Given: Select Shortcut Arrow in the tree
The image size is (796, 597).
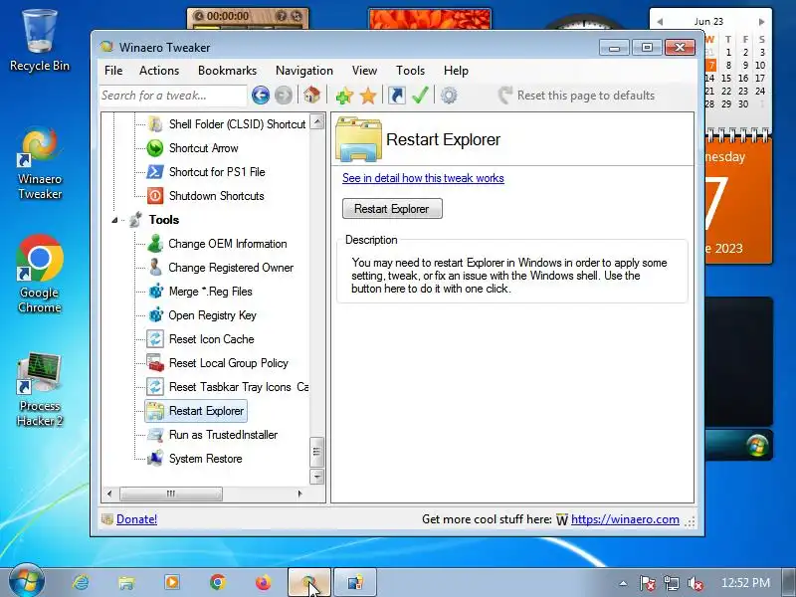Looking at the screenshot, I should pos(204,148).
